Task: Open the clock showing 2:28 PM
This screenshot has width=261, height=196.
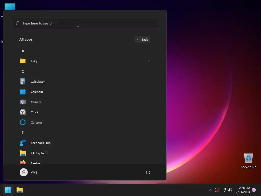Action: pos(243,190)
